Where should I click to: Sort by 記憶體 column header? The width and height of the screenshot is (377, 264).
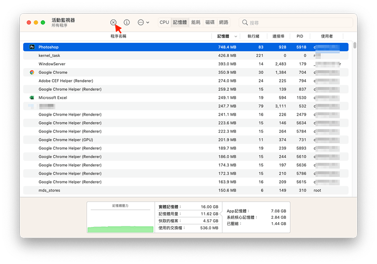point(223,36)
